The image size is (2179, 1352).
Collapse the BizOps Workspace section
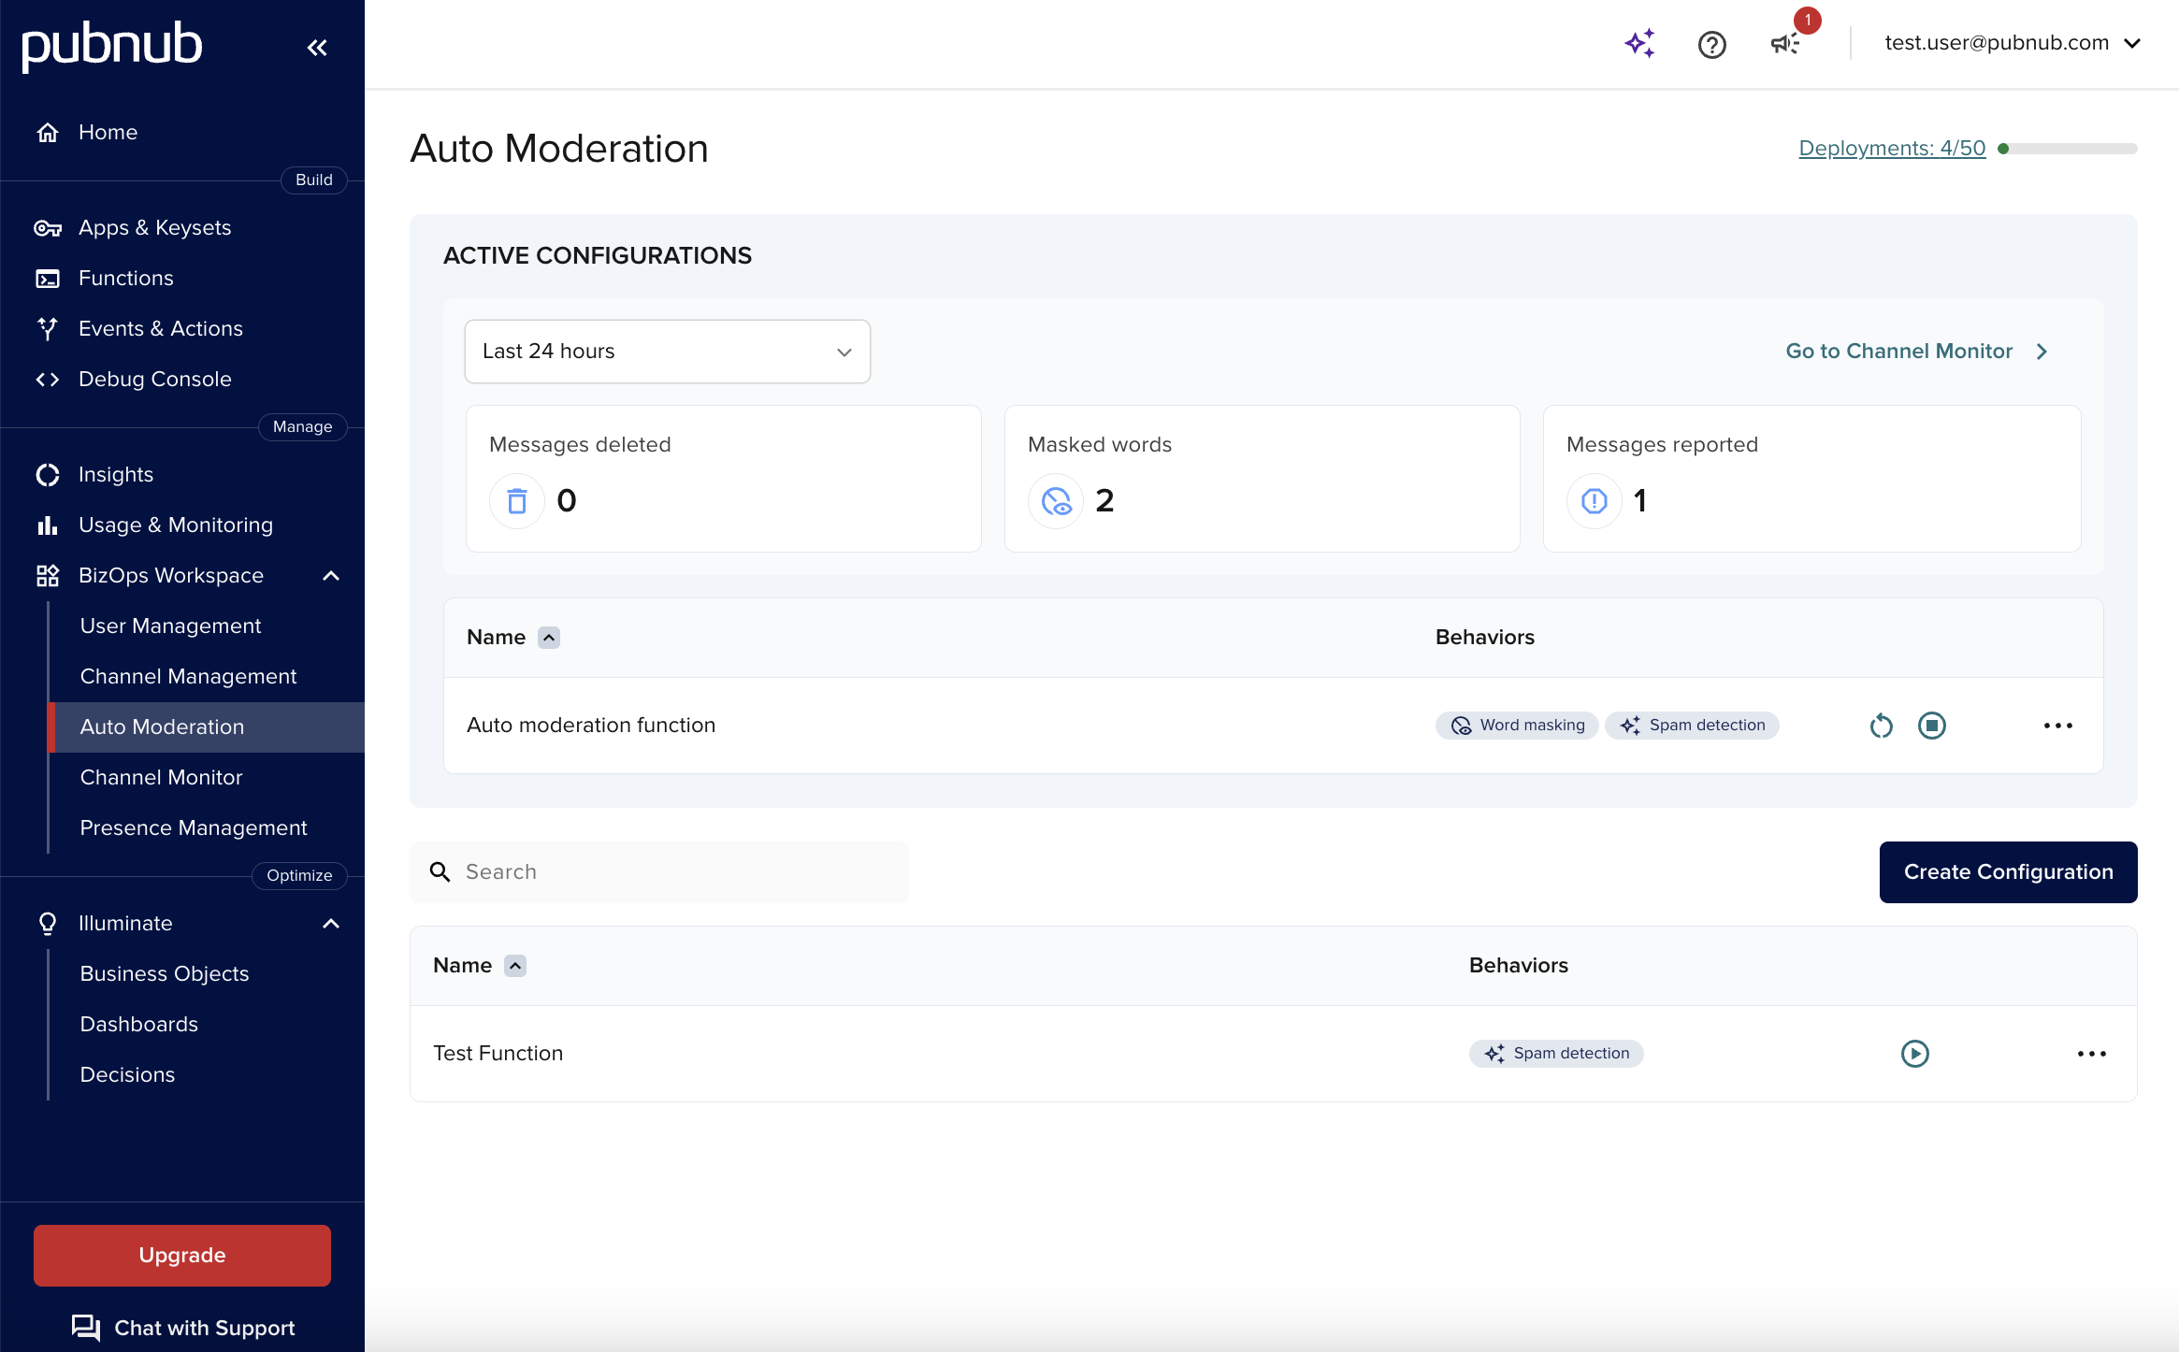[331, 576]
